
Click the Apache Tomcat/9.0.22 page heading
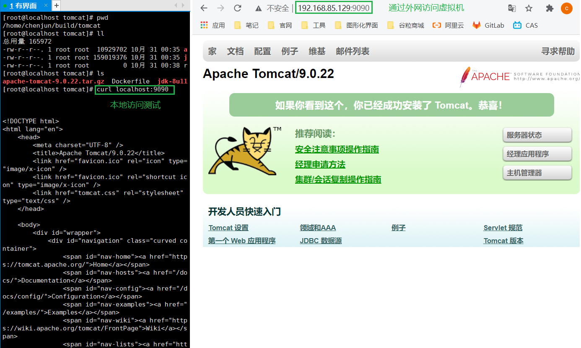coord(268,74)
